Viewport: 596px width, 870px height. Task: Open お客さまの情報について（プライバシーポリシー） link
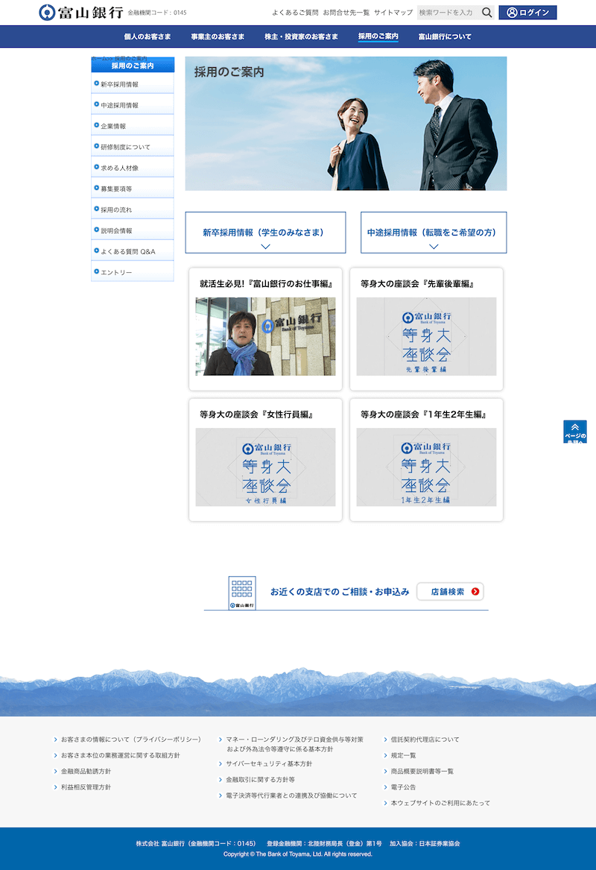pos(131,740)
